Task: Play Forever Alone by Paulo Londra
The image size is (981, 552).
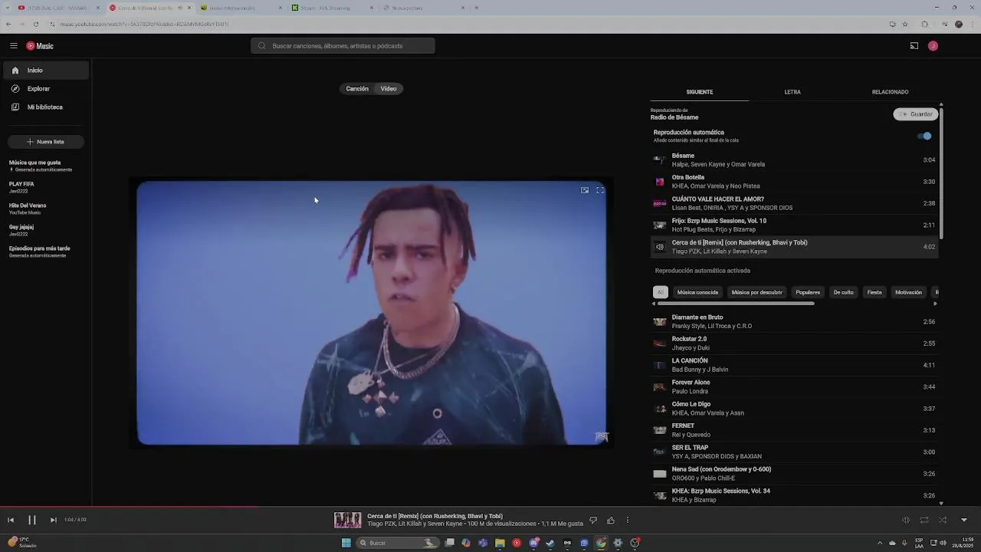Action: pos(794,387)
